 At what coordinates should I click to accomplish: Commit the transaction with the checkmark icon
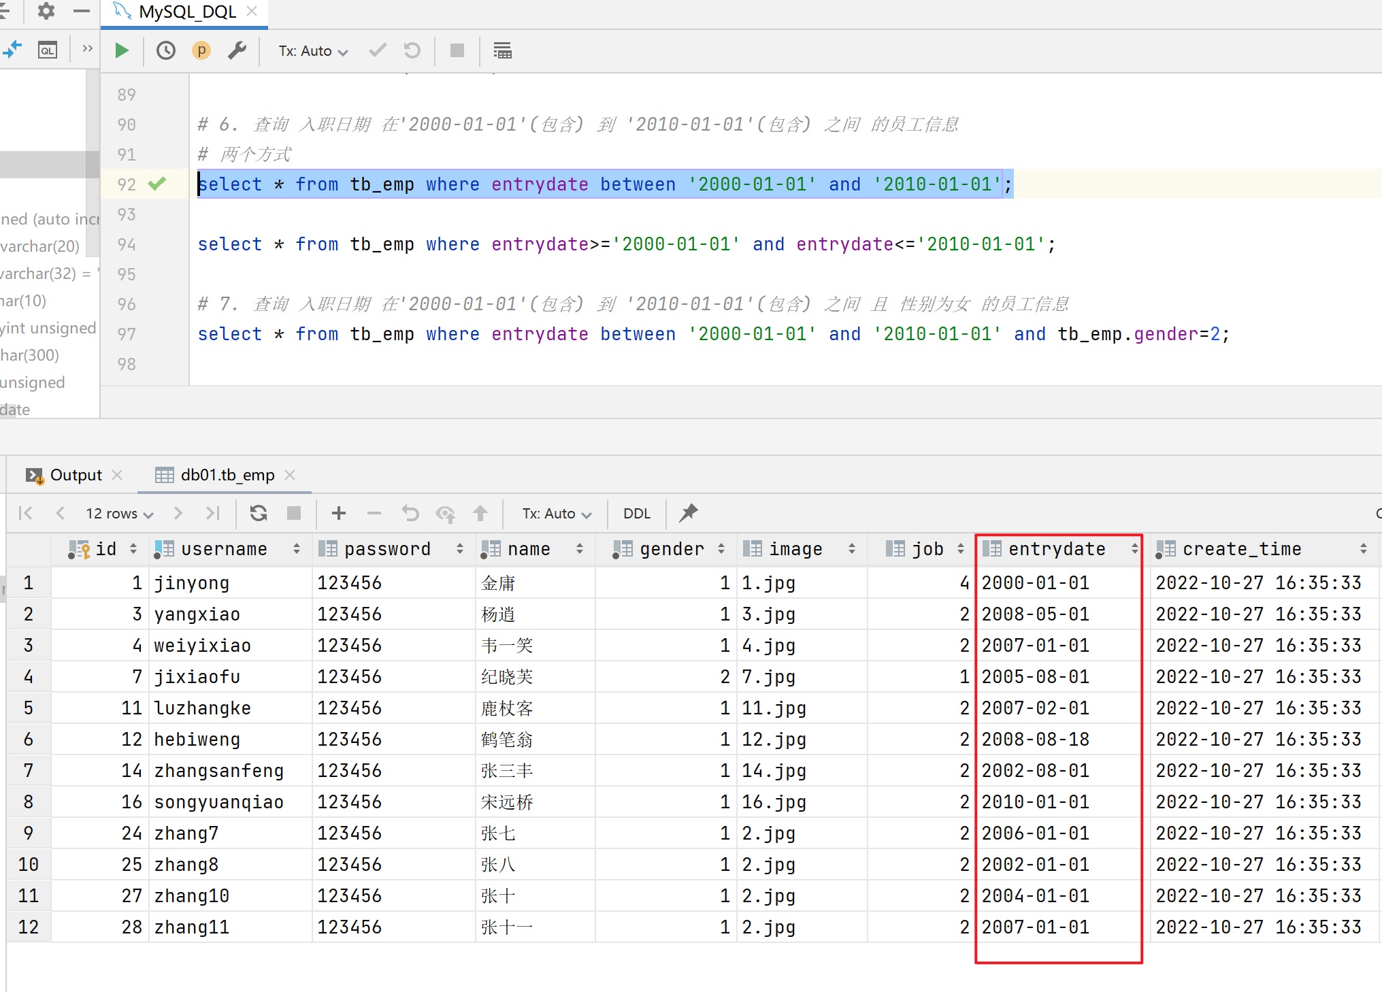point(377,50)
